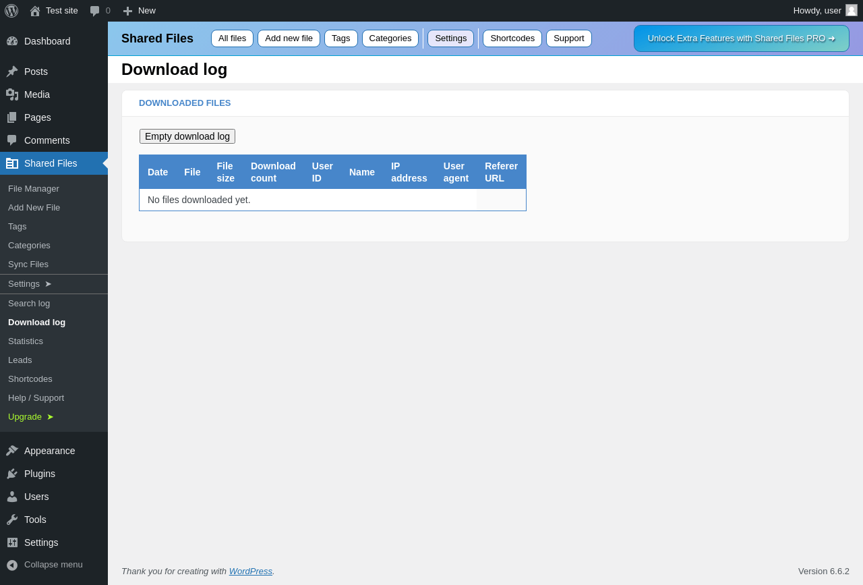The height and width of the screenshot is (585, 863).
Task: Click the Test site name link
Action: [x=62, y=11]
